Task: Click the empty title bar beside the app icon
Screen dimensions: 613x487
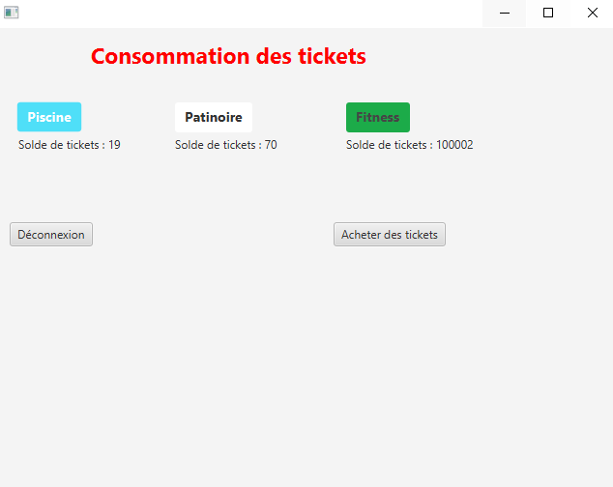Action: point(250,13)
